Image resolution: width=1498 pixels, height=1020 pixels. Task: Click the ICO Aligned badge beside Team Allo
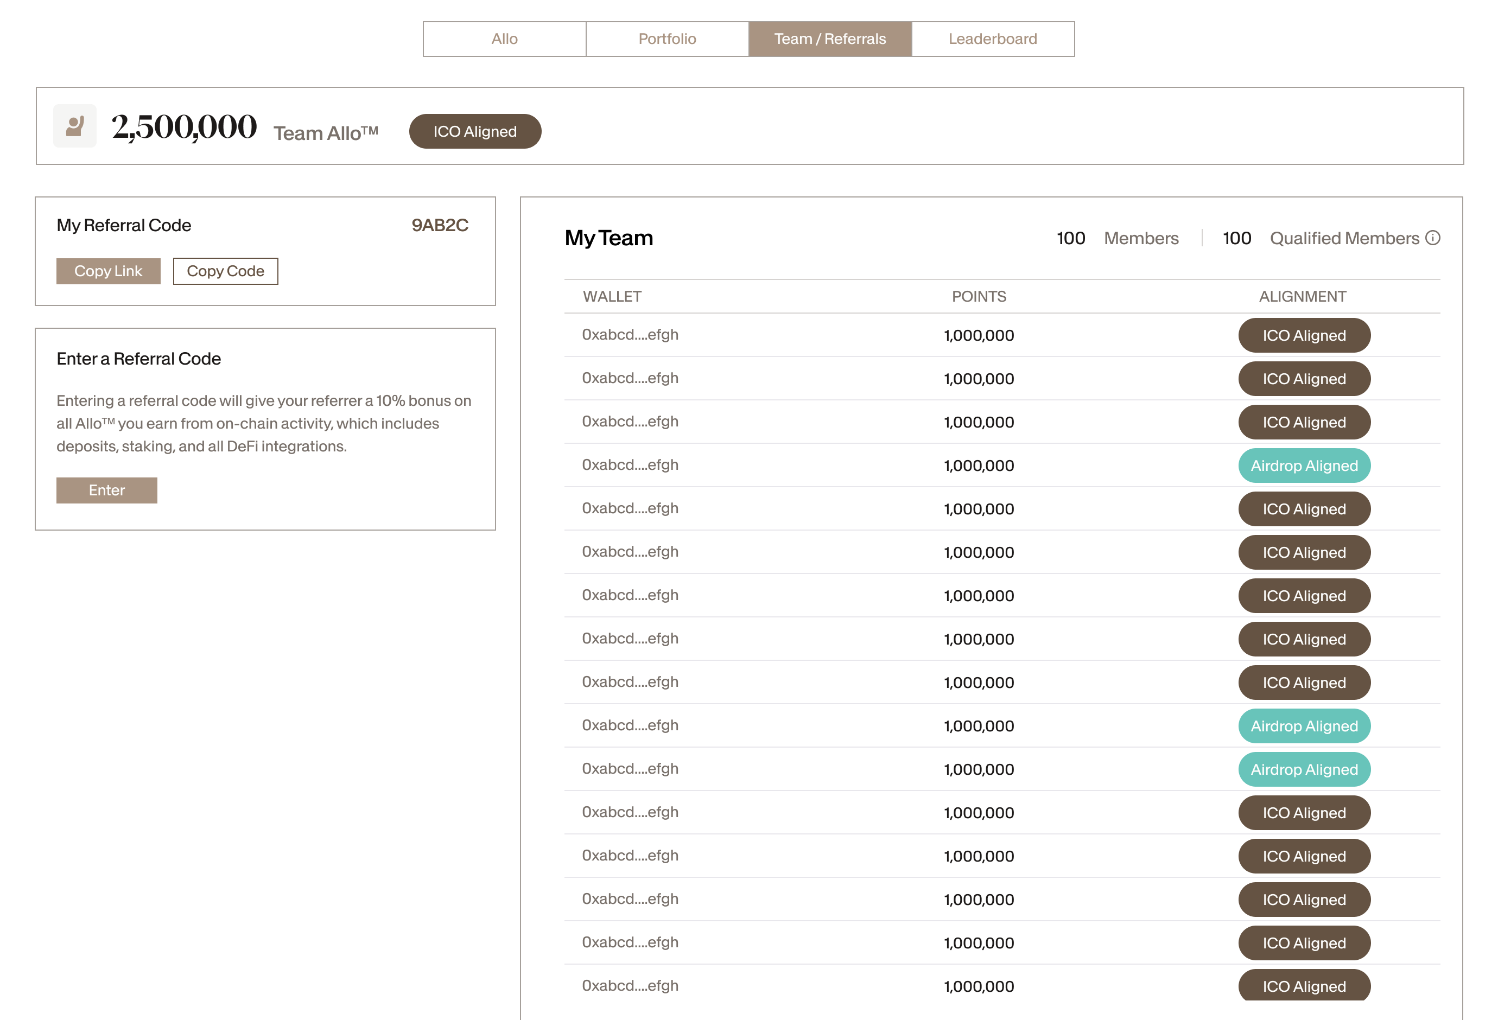click(475, 131)
